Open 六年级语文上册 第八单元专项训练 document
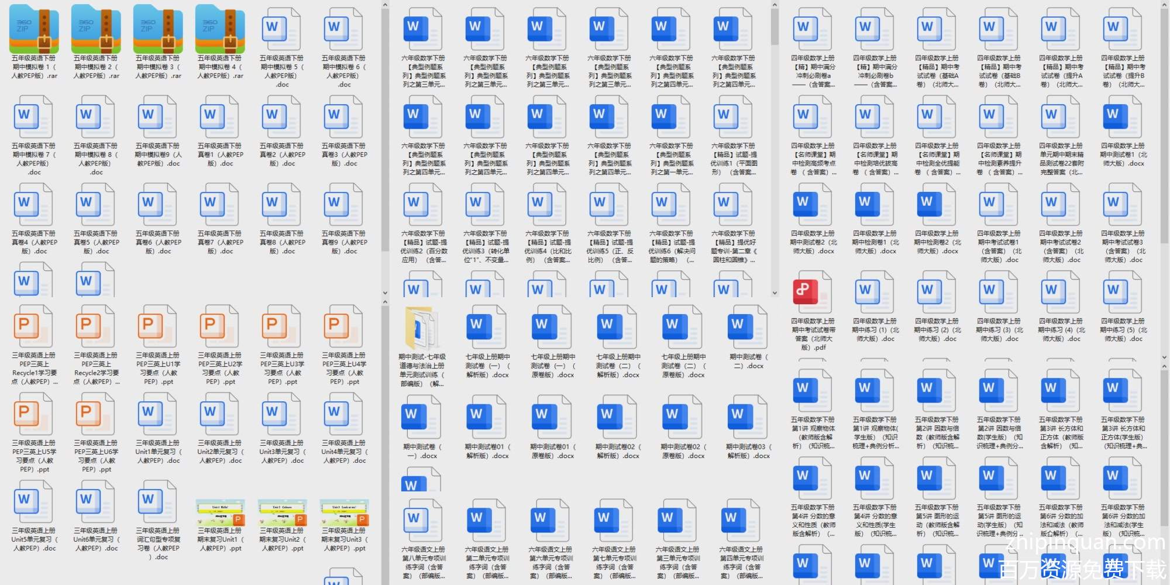This screenshot has height=585, width=1170. pos(423,521)
